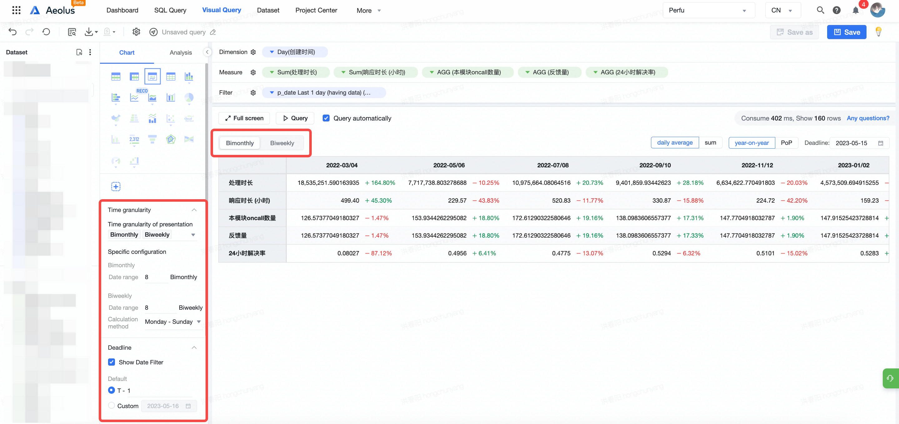Open Dimension settings gear
This screenshot has width=899, height=424.
[253, 52]
